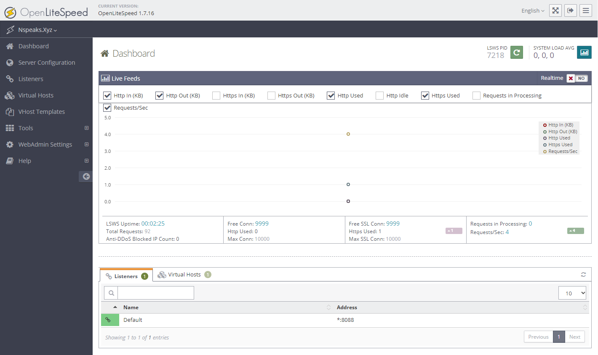Image resolution: width=598 pixels, height=355 pixels.
Task: Open Server Configuration from the sidebar
Action: tap(46, 63)
